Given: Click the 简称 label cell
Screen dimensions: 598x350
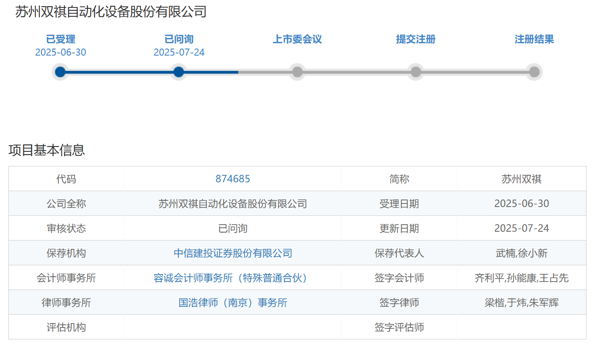Looking at the screenshot, I should (399, 179).
